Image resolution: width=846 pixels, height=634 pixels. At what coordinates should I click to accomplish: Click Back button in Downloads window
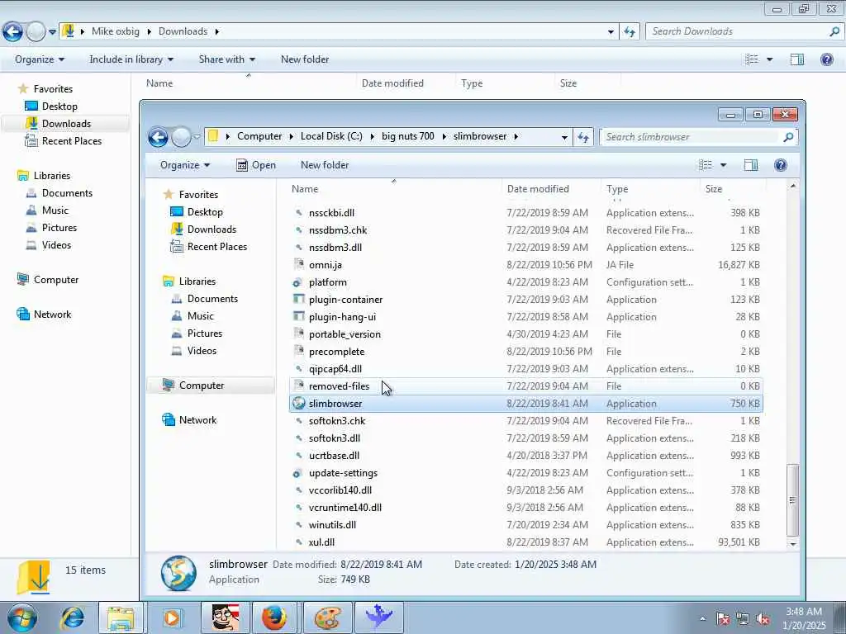(12, 31)
